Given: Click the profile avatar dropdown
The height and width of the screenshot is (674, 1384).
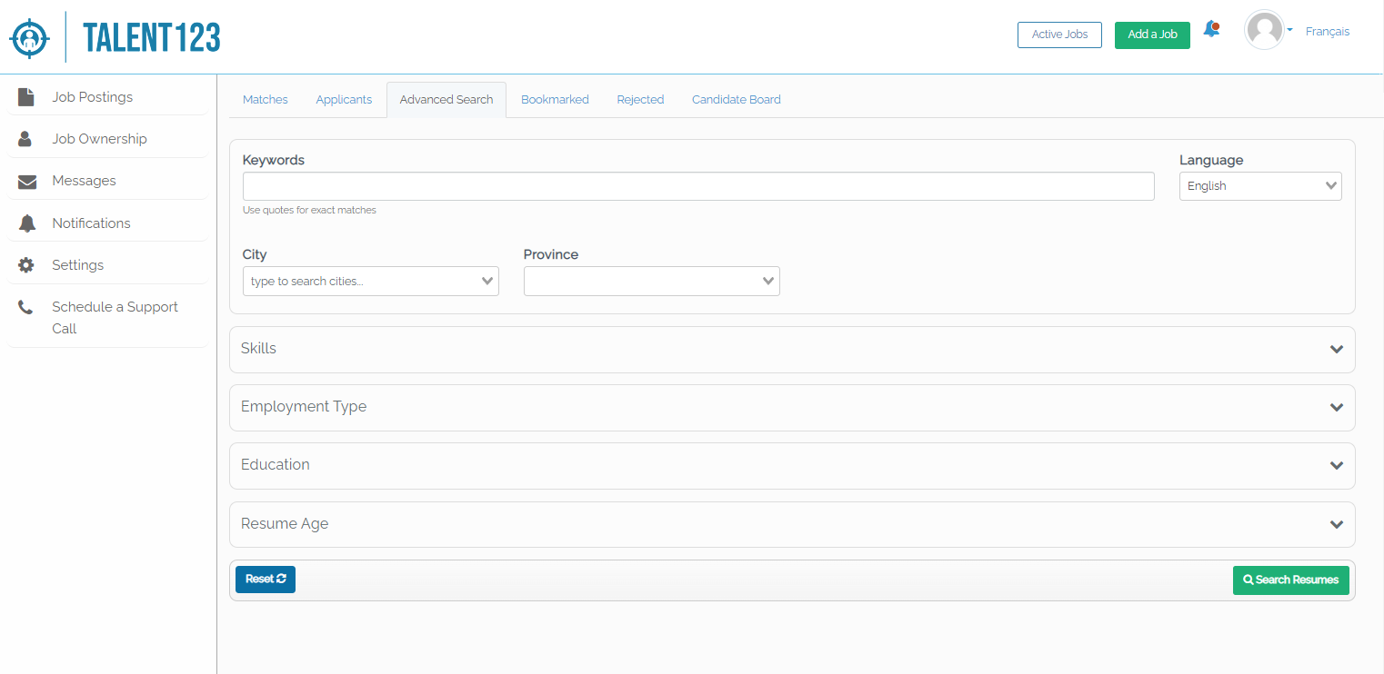Looking at the screenshot, I should pyautogui.click(x=1266, y=30).
